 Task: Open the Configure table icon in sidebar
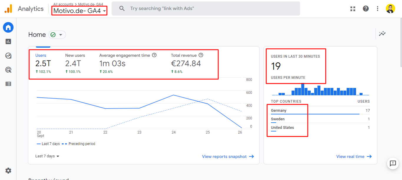click(8, 84)
